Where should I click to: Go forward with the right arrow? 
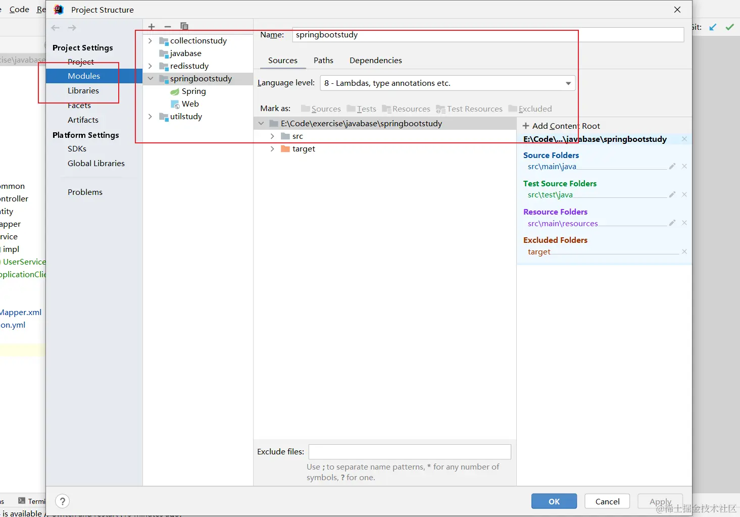tap(72, 28)
